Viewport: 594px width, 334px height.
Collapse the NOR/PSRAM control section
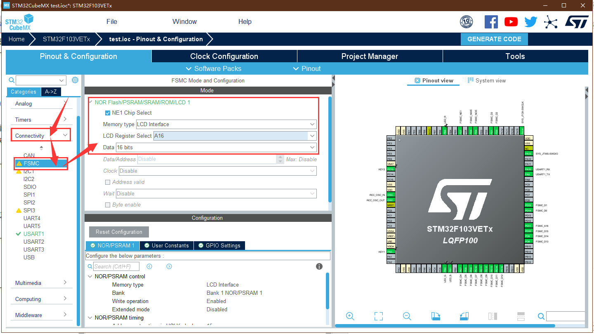click(x=90, y=276)
